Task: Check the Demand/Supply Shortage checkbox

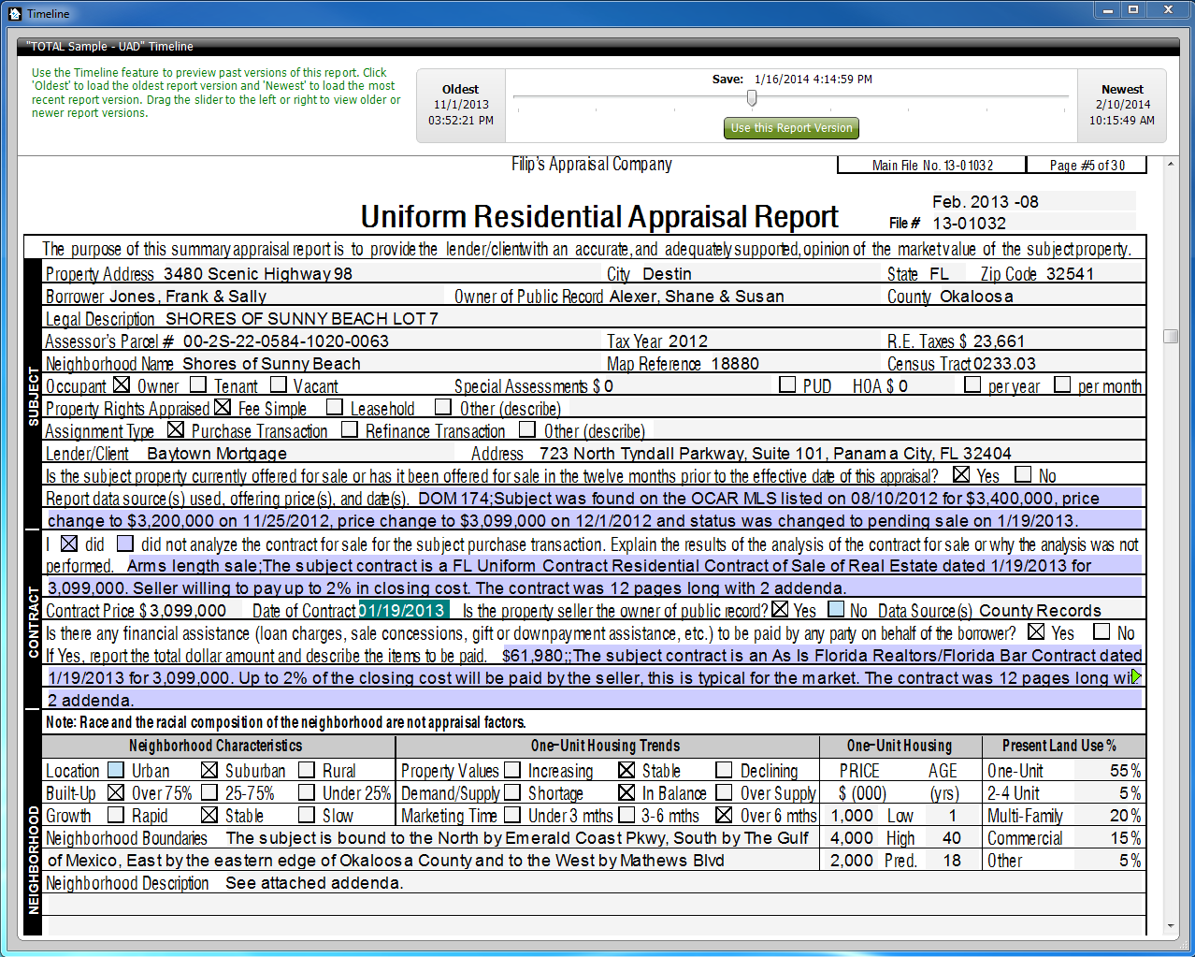Action: [x=512, y=792]
